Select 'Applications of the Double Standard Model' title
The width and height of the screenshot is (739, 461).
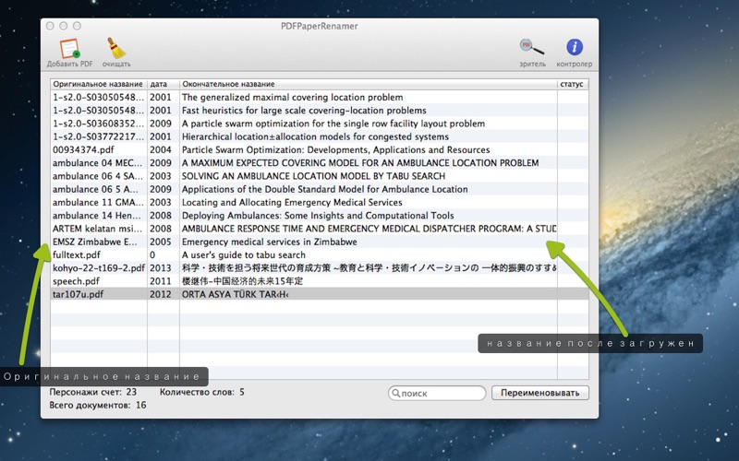coord(325,190)
